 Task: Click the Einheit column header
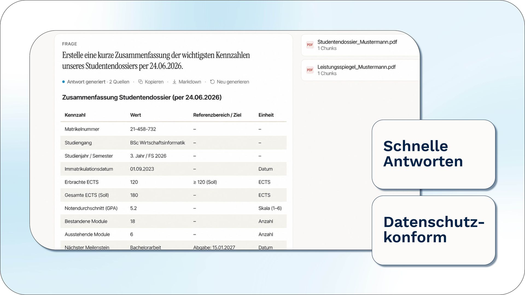(x=266, y=115)
